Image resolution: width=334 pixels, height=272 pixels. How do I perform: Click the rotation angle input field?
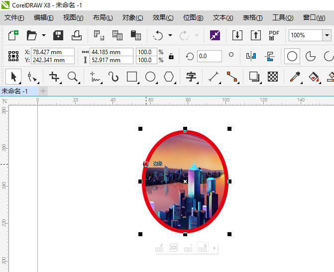[x=209, y=56]
